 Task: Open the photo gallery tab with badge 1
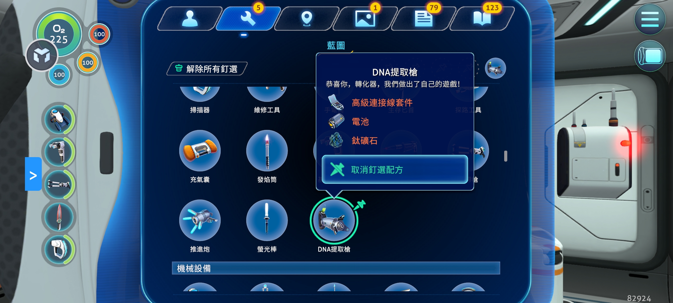click(365, 19)
